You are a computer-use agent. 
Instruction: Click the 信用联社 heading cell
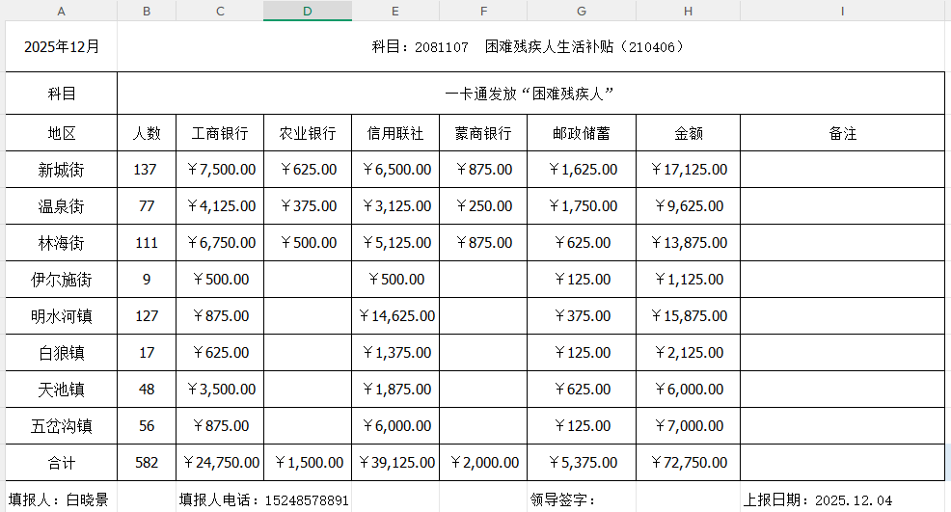(394, 133)
